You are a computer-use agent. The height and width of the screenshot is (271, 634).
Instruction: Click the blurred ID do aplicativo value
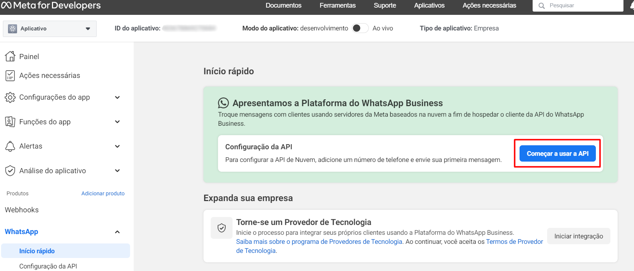pyautogui.click(x=189, y=28)
